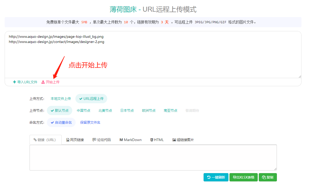The height and width of the screenshot is (184, 309).
Task: Click the picture icon in 超链接图片 tab
Action: pos(174,140)
